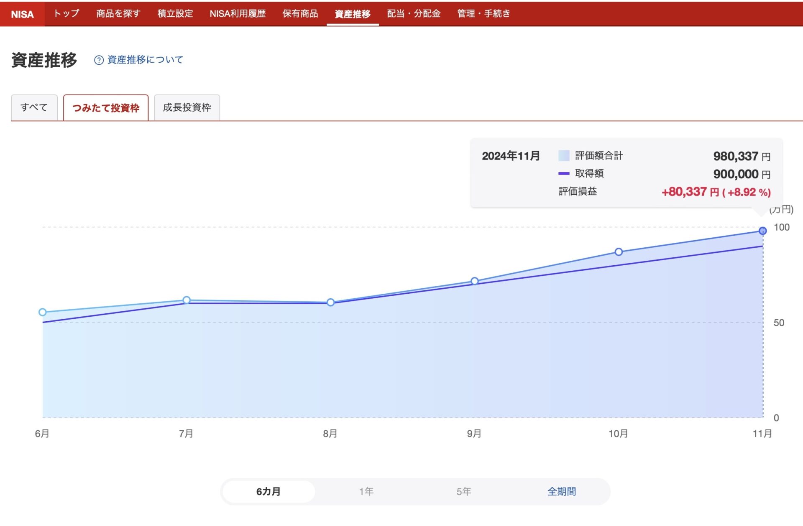Click the NISA logo
Screen dimensions: 803x526
[x=22, y=14]
